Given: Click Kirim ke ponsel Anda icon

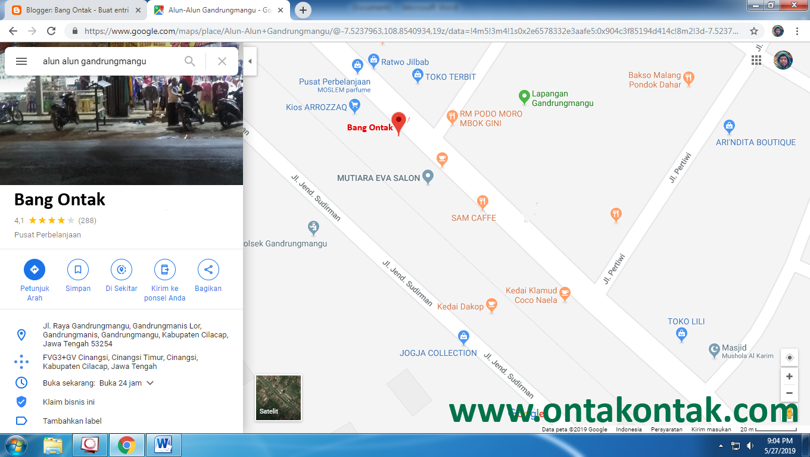Looking at the screenshot, I should pos(165,270).
